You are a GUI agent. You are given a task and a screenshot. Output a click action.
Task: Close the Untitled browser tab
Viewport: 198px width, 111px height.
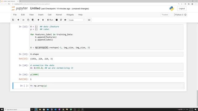[x=18, y=1]
